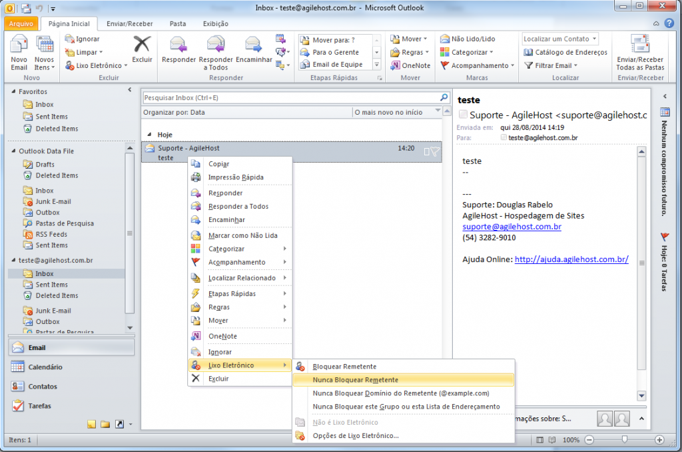Switch to the Pasta tab
682x452 pixels.
click(177, 23)
